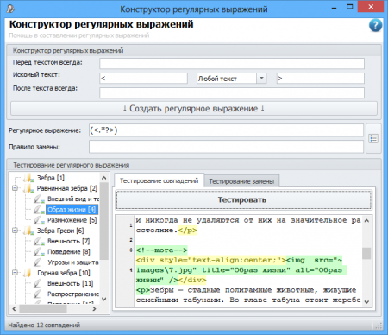Switch to Тестирование совпадений tab

(x=159, y=180)
